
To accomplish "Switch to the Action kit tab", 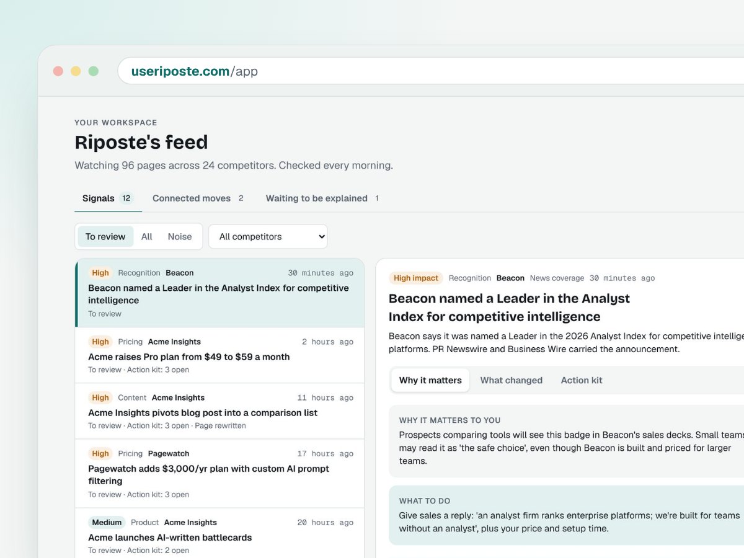I will [582, 380].
